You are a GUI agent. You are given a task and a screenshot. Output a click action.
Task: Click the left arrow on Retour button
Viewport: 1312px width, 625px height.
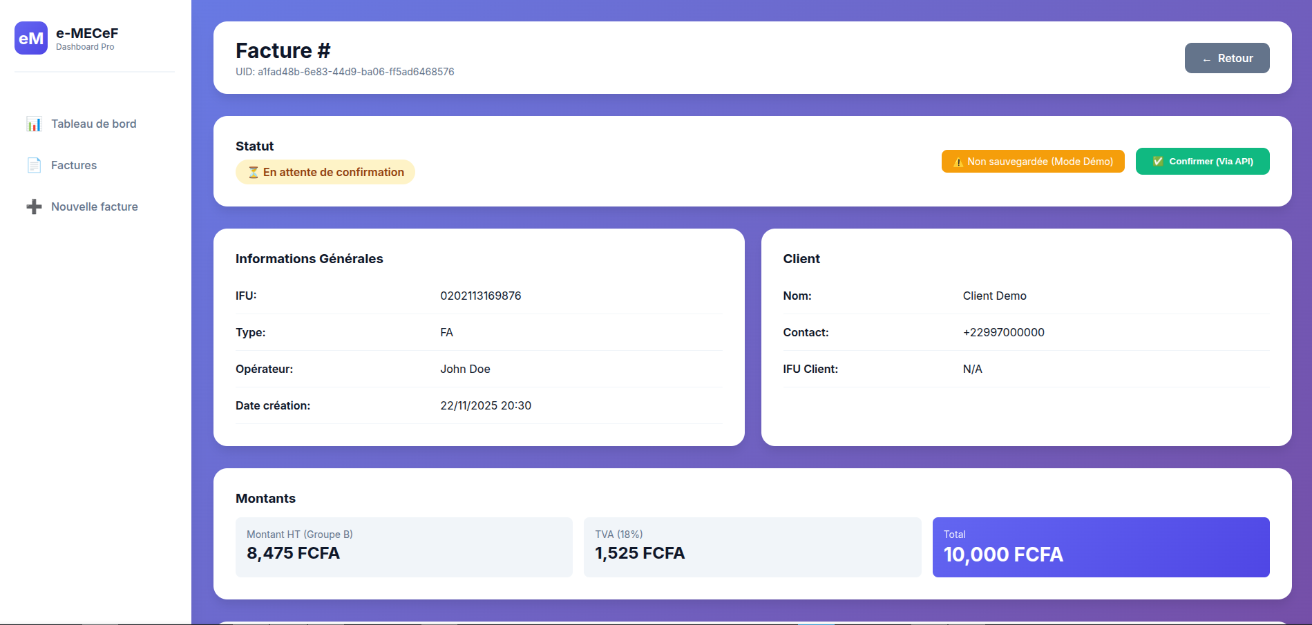coord(1206,59)
